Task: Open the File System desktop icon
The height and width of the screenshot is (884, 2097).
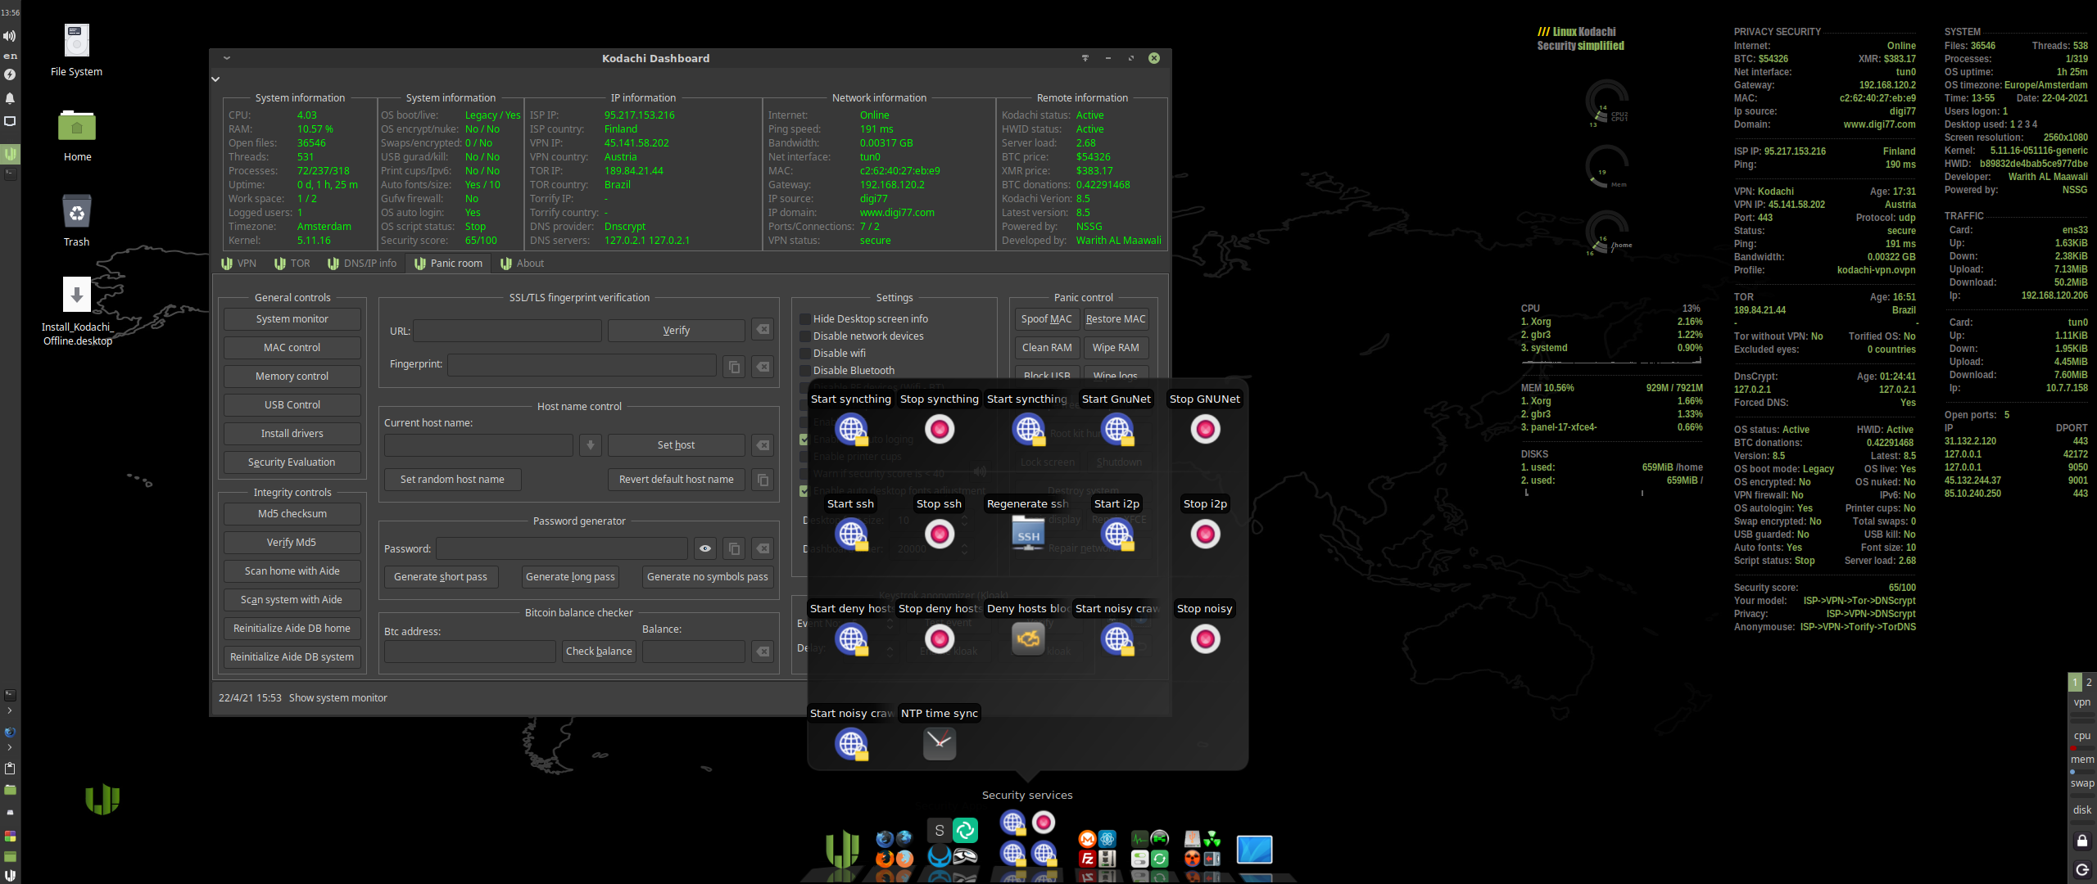Action: [x=76, y=40]
